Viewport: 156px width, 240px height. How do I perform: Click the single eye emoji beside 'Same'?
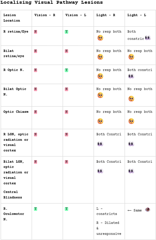pos(148,209)
